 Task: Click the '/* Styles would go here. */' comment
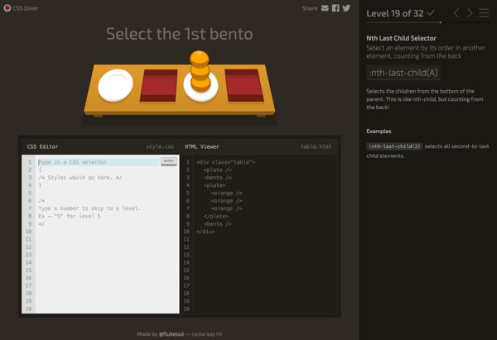[x=80, y=178]
